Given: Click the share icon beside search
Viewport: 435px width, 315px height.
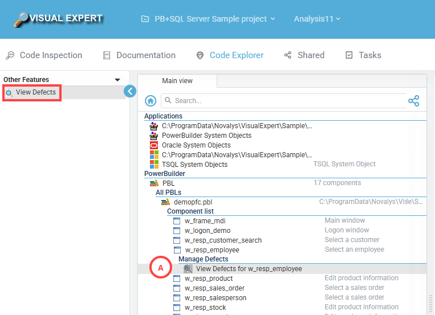Looking at the screenshot, I should point(414,101).
